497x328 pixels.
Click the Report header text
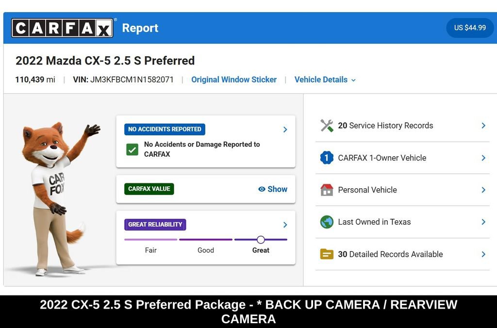tap(140, 28)
